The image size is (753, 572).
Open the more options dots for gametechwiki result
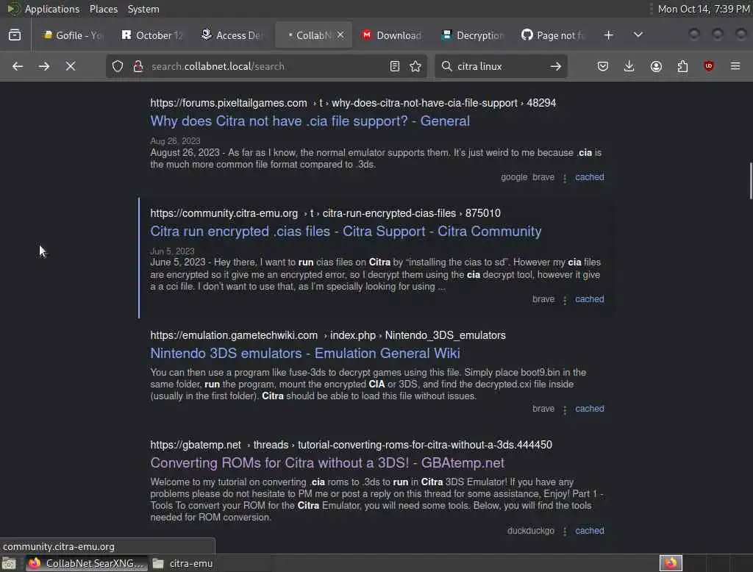(565, 410)
